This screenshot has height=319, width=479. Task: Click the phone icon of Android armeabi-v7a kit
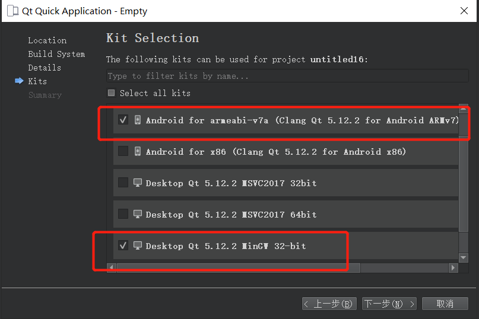138,120
